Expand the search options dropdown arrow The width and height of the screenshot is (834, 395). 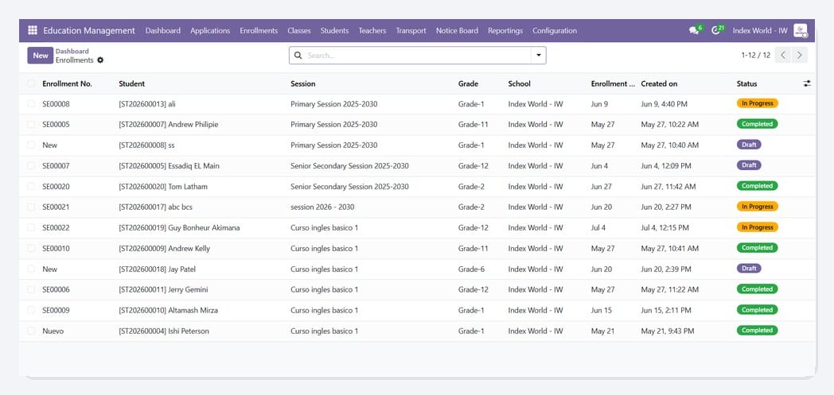point(538,55)
